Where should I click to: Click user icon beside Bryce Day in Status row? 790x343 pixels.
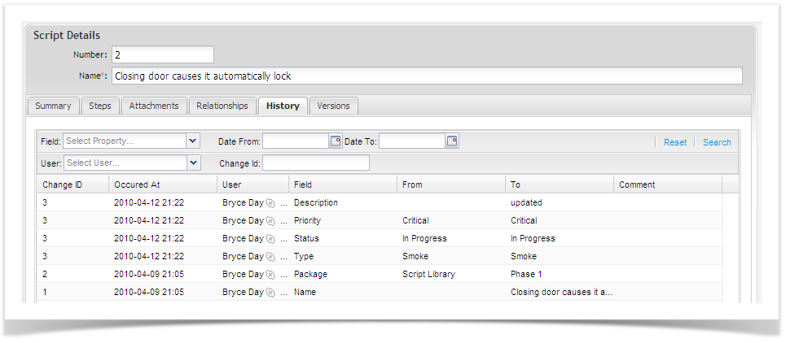(x=270, y=239)
